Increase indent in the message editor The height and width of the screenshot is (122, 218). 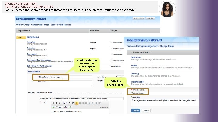(99, 103)
